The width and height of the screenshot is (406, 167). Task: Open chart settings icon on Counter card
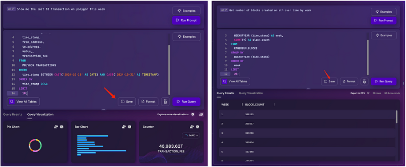point(192,127)
